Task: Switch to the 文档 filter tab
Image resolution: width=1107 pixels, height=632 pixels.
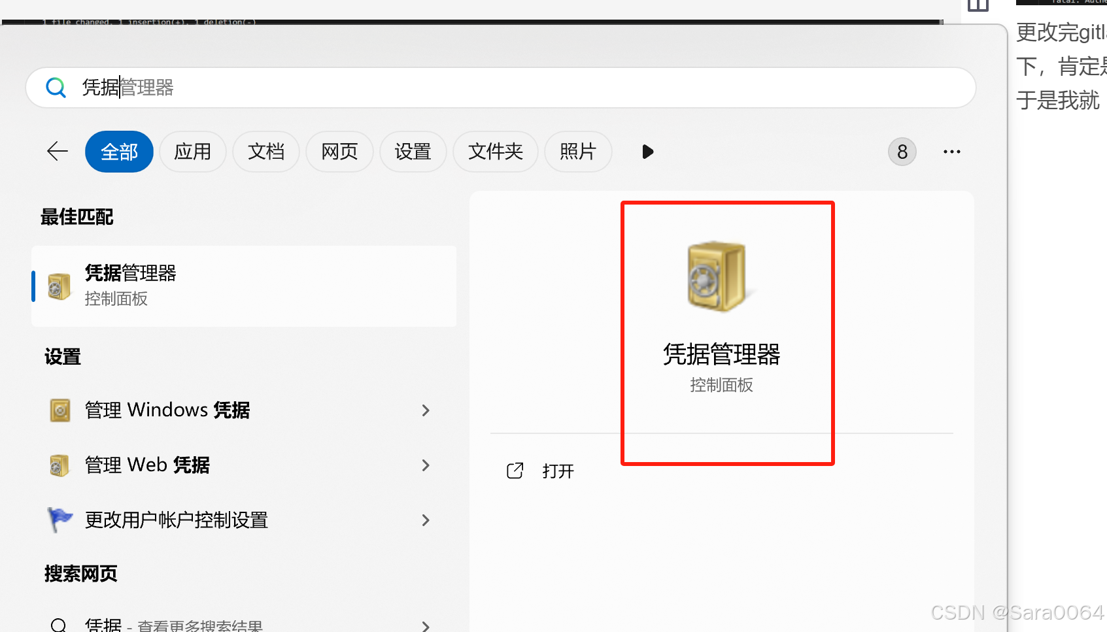Action: pos(266,152)
